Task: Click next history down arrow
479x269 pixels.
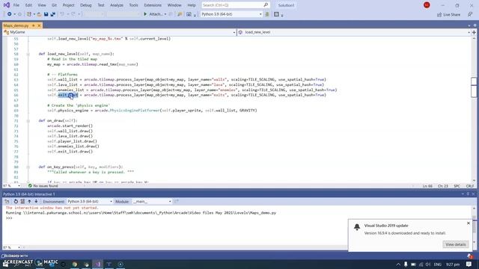Action: [36, 201]
